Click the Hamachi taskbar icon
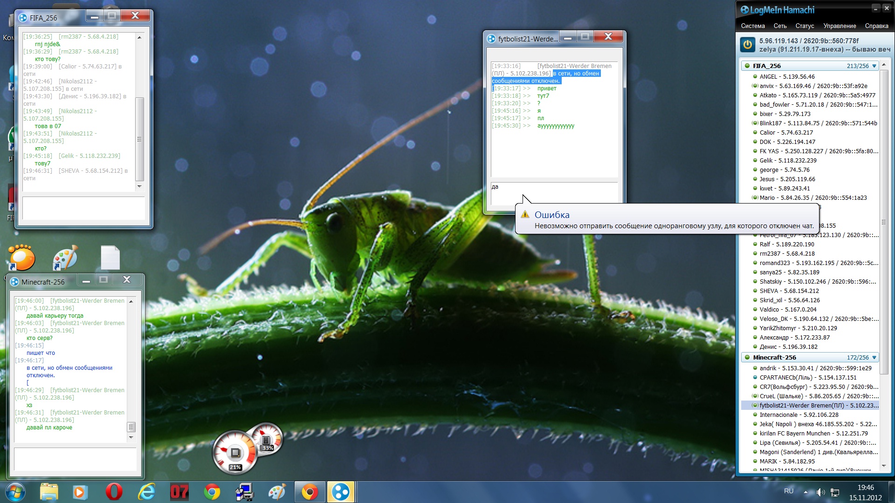Image resolution: width=895 pixels, height=503 pixels. (x=341, y=492)
